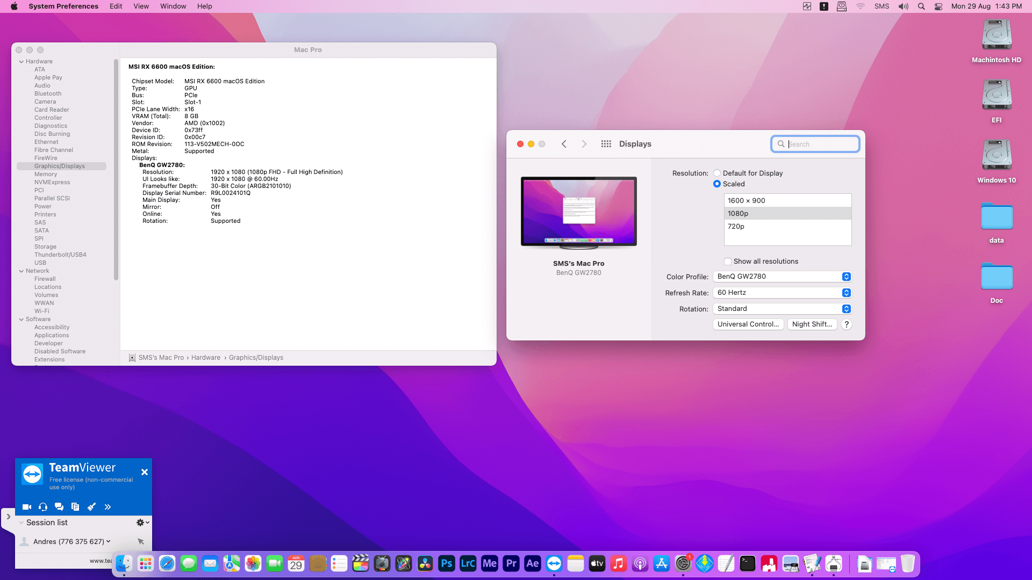Open the View menu
The height and width of the screenshot is (580, 1032).
coord(141,6)
